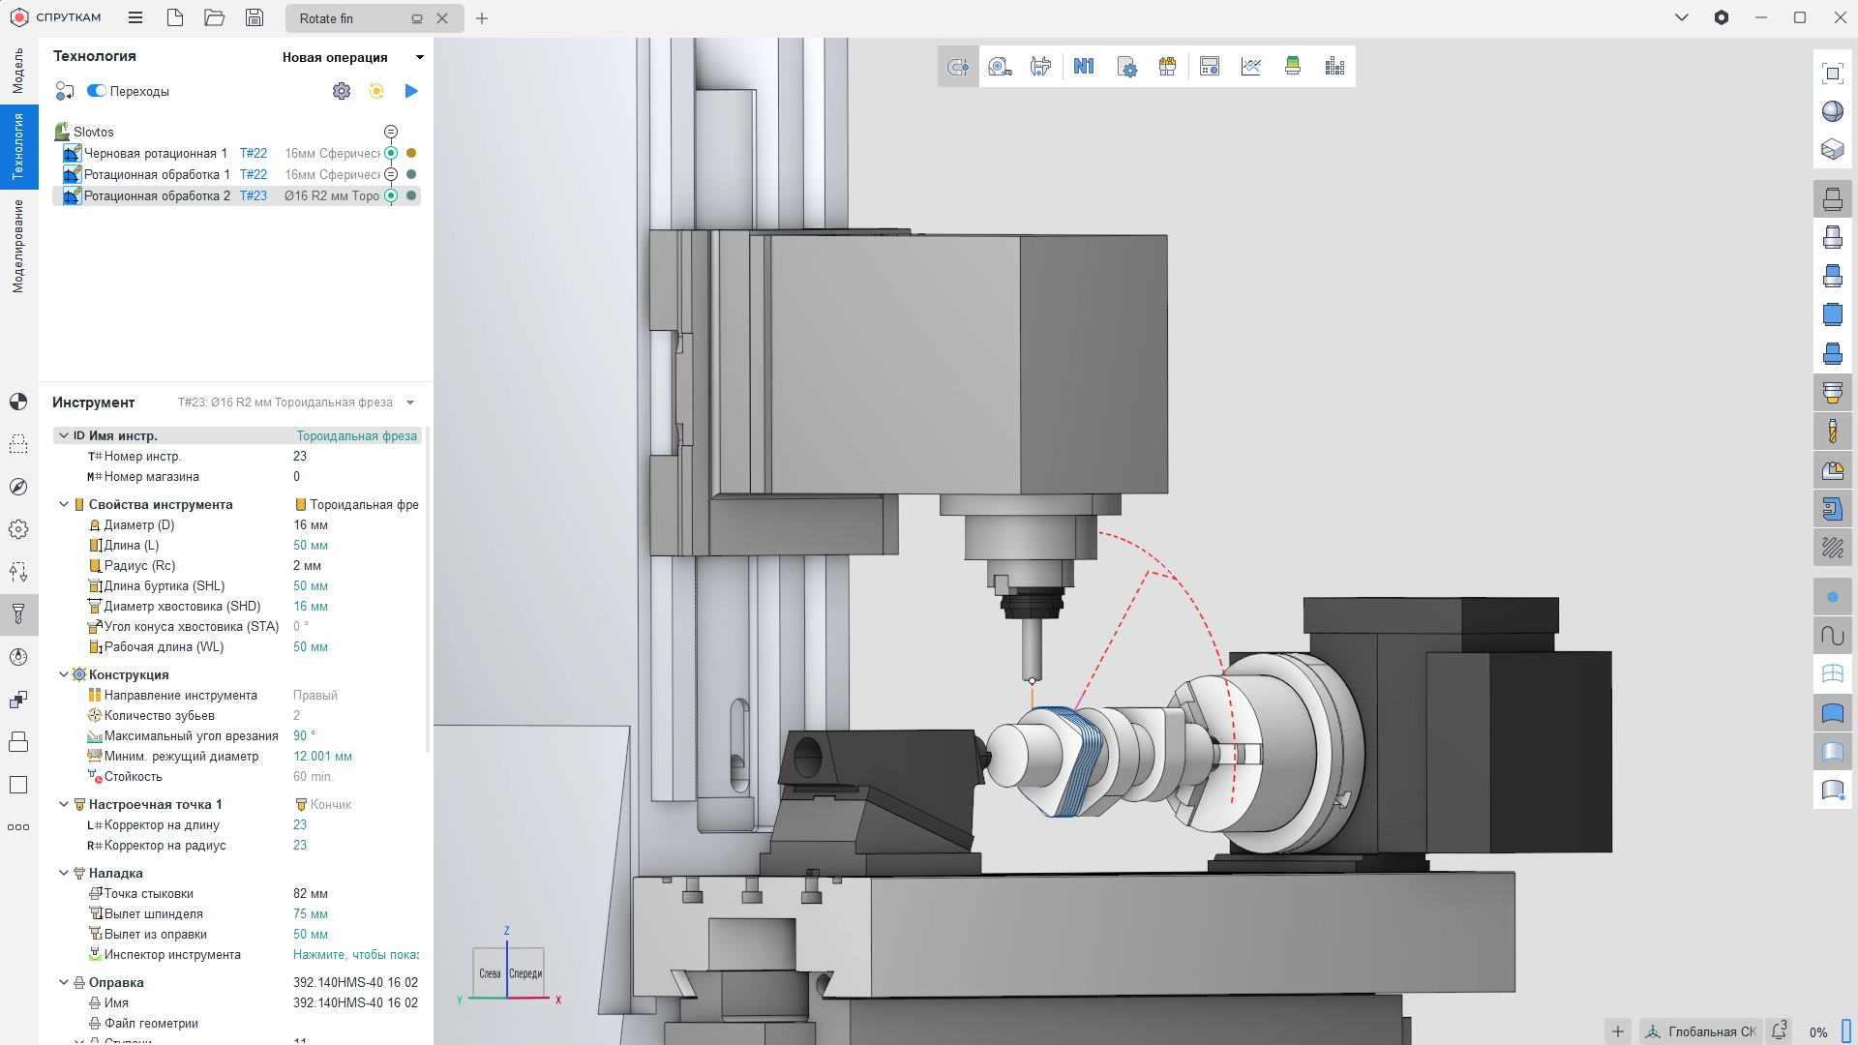This screenshot has height=1045, width=1858.
Task: Click the notifications bell in status bar
Action: coord(1779,1031)
